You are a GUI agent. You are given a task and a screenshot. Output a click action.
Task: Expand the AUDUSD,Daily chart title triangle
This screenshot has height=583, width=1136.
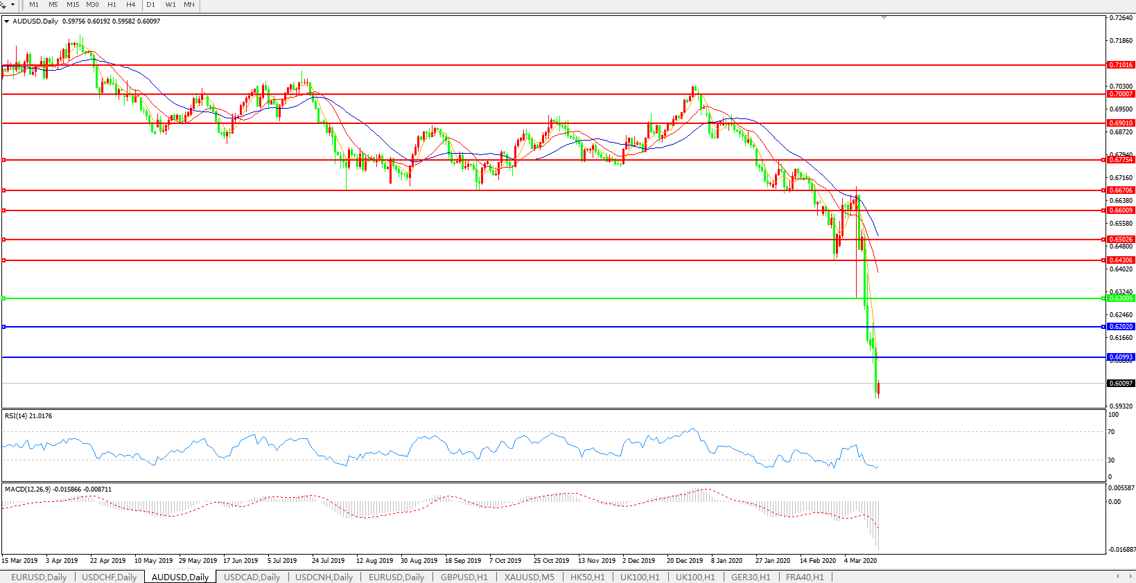[7, 21]
